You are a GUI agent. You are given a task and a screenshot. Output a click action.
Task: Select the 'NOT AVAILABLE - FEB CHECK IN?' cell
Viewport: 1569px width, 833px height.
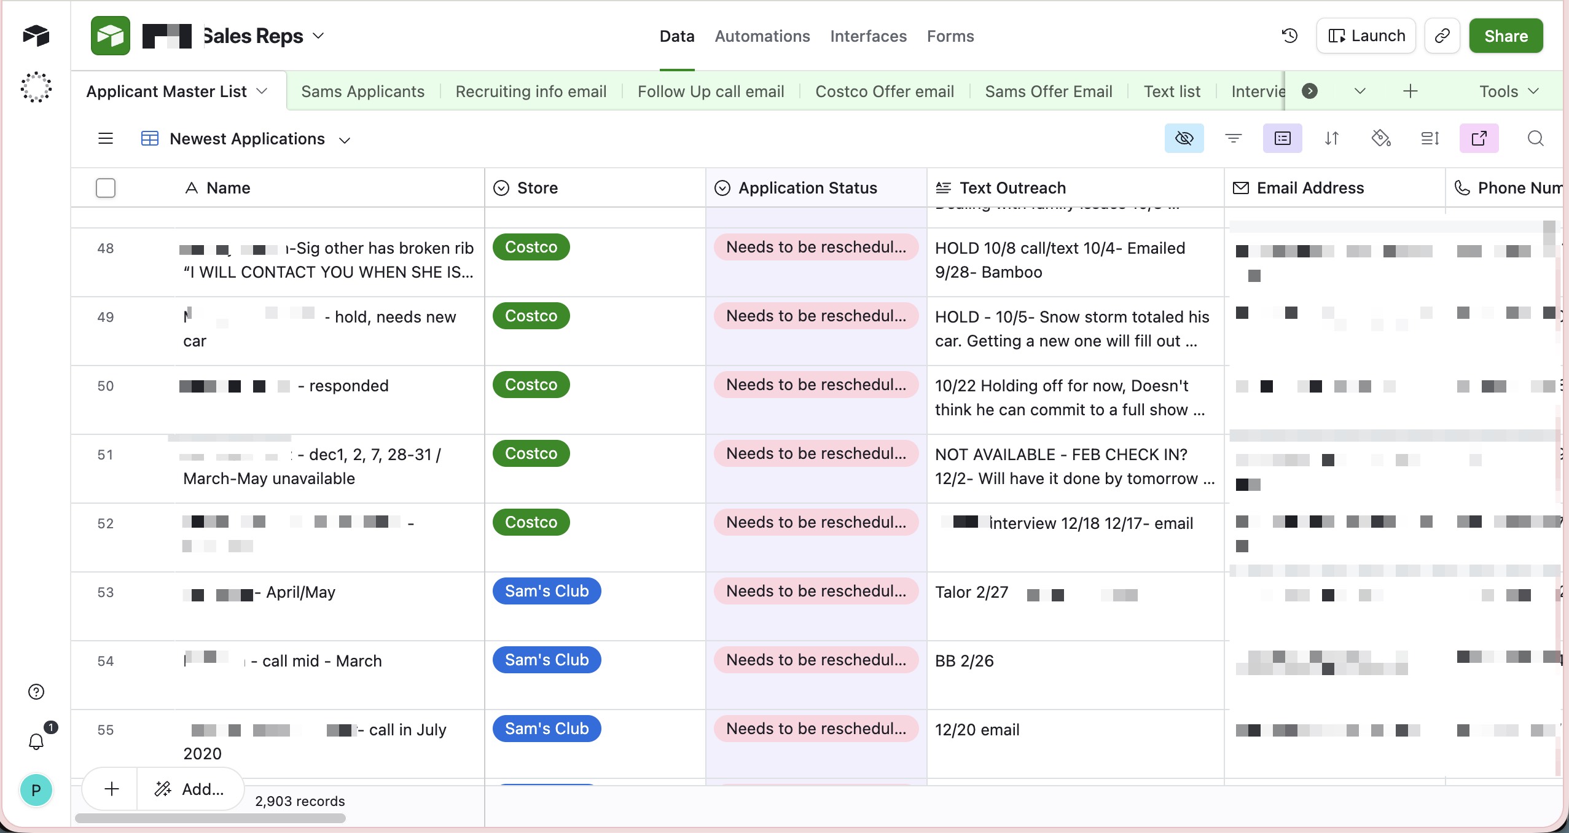pyautogui.click(x=1075, y=469)
